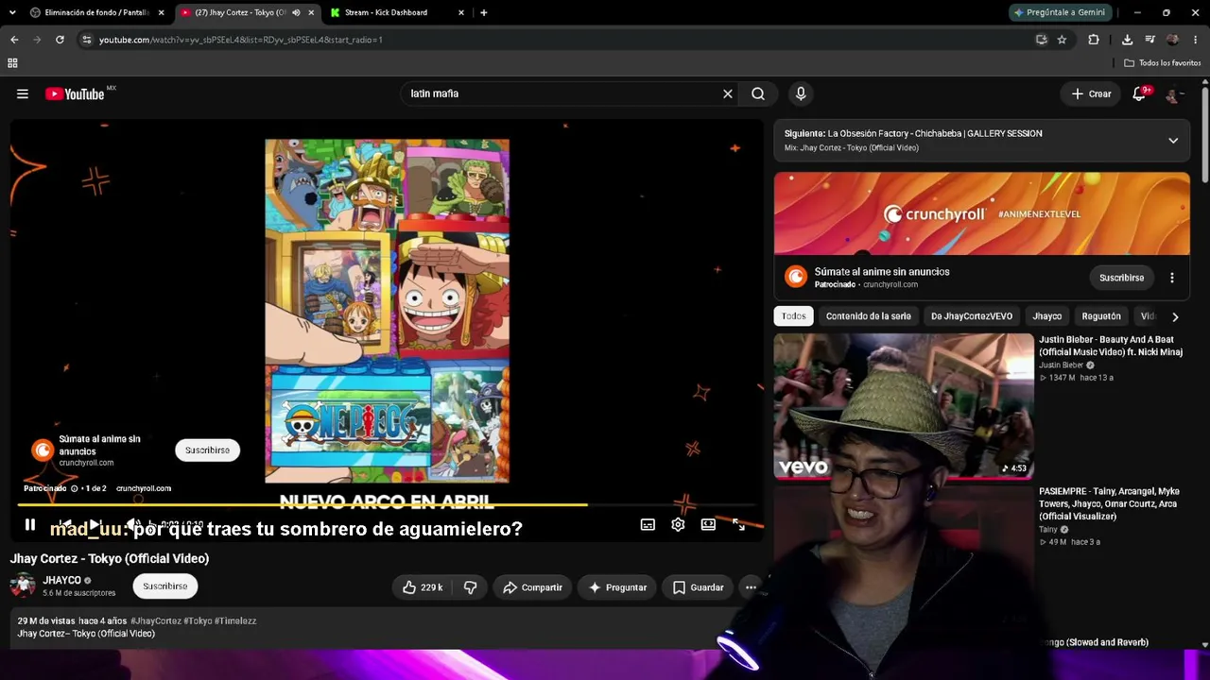Toggle subtitles on the video player

(648, 525)
